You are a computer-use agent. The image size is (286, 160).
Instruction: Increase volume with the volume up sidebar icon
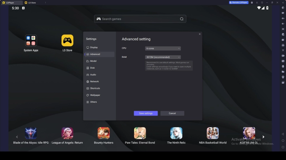point(283,18)
